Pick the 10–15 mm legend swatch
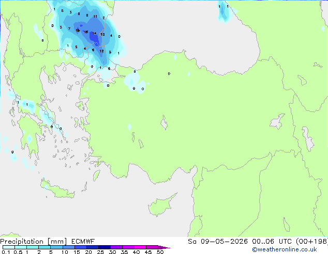 click(68, 247)
